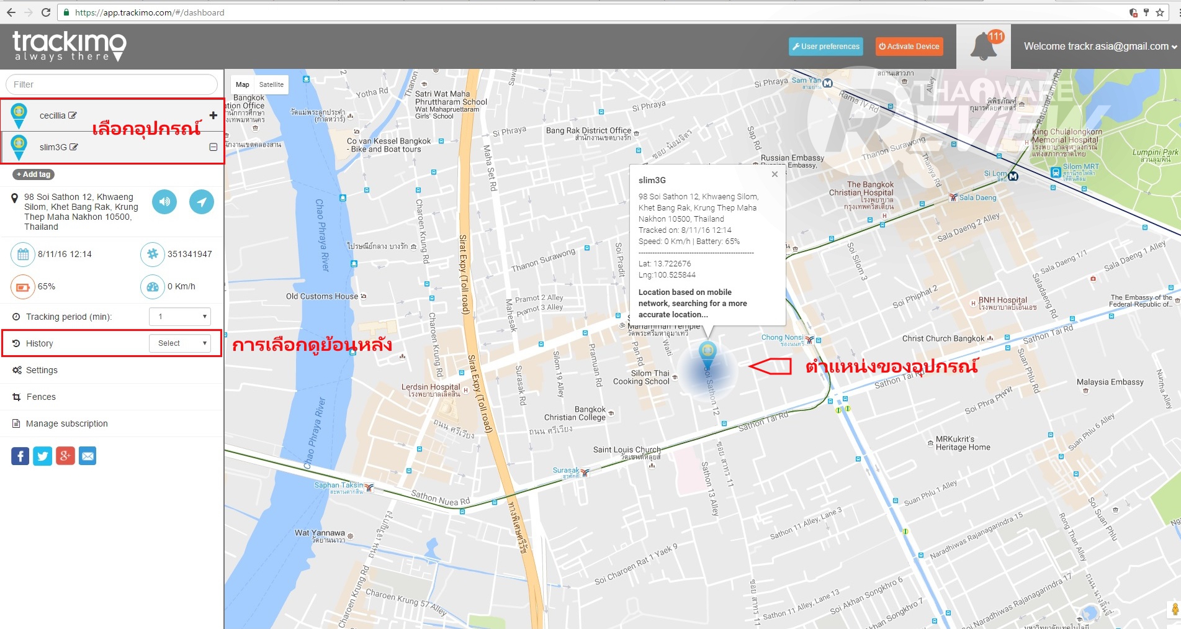
Task: Open the Welcome account dropdown menu
Action: [x=1100, y=47]
